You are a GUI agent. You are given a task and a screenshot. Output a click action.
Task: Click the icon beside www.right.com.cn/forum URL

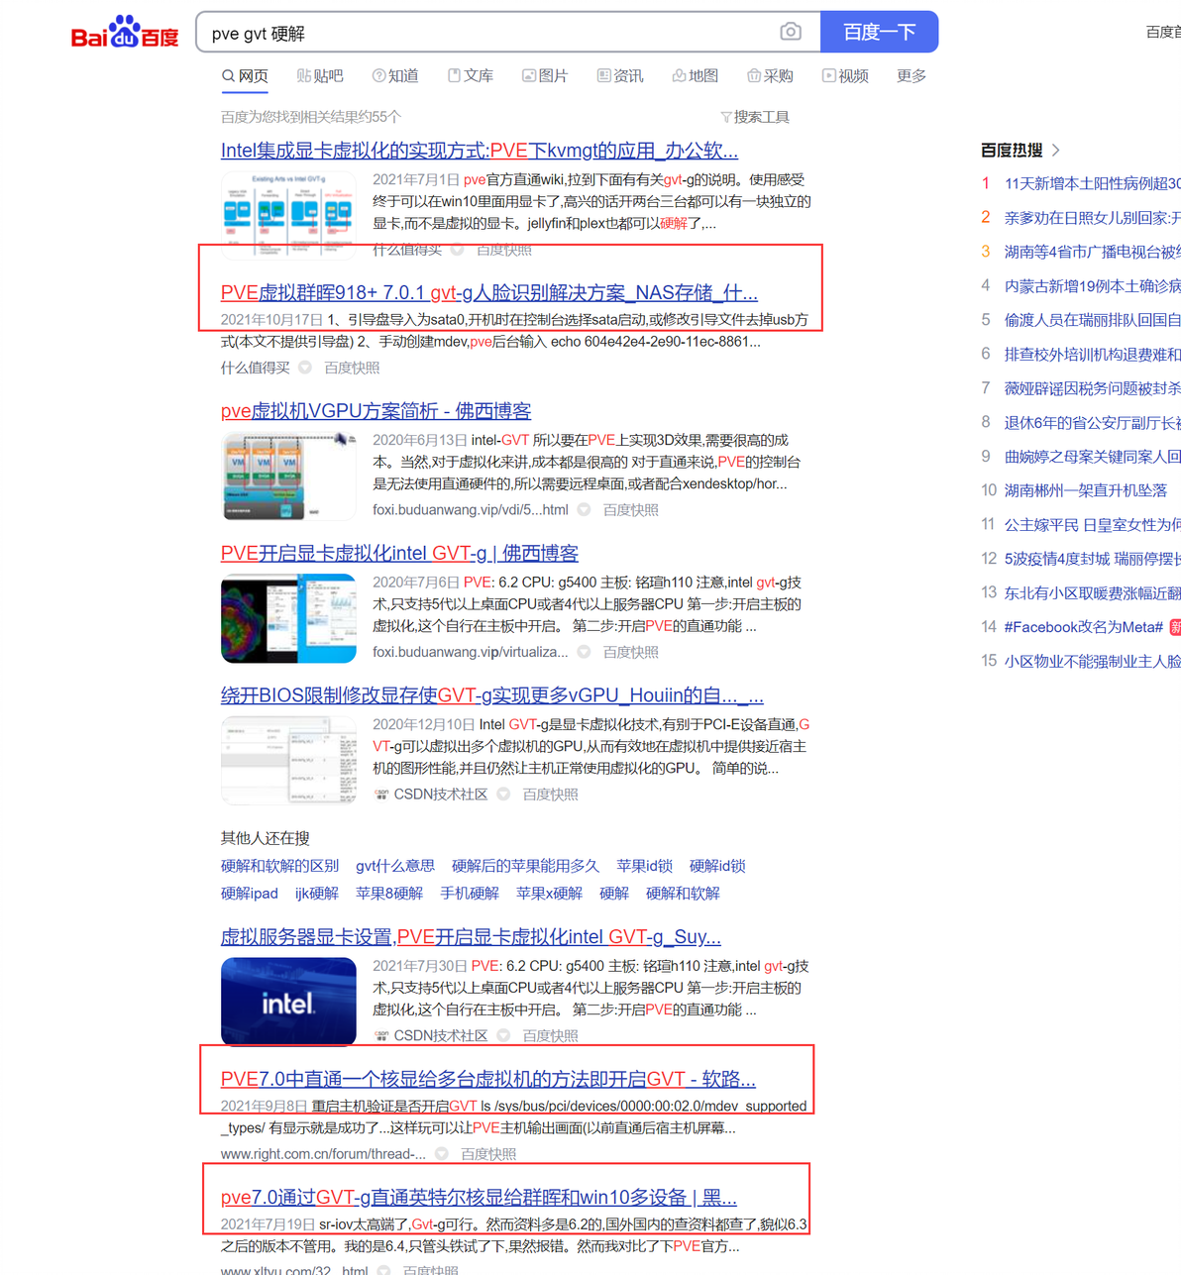pos(442,1154)
